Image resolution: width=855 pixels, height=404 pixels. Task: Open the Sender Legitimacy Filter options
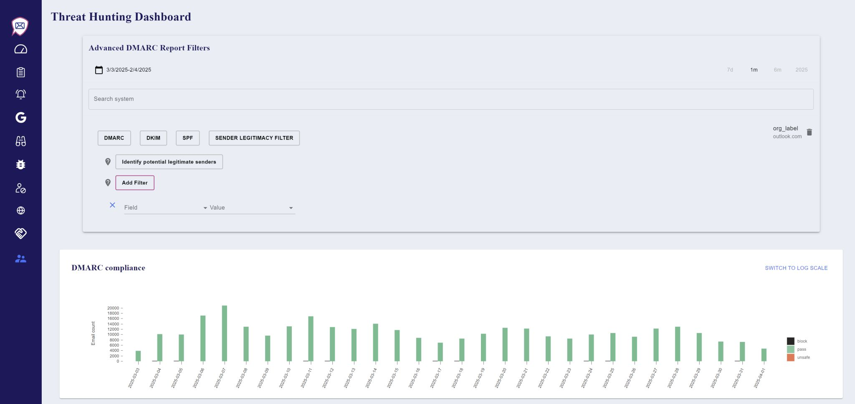point(254,138)
